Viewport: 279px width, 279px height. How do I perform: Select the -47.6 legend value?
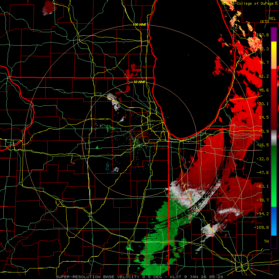[263, 173]
